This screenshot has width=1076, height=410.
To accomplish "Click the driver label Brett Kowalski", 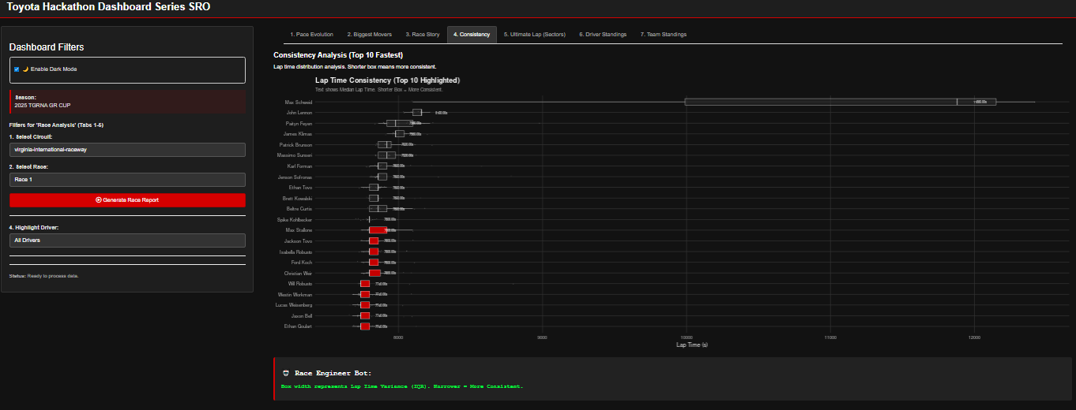I will point(297,198).
